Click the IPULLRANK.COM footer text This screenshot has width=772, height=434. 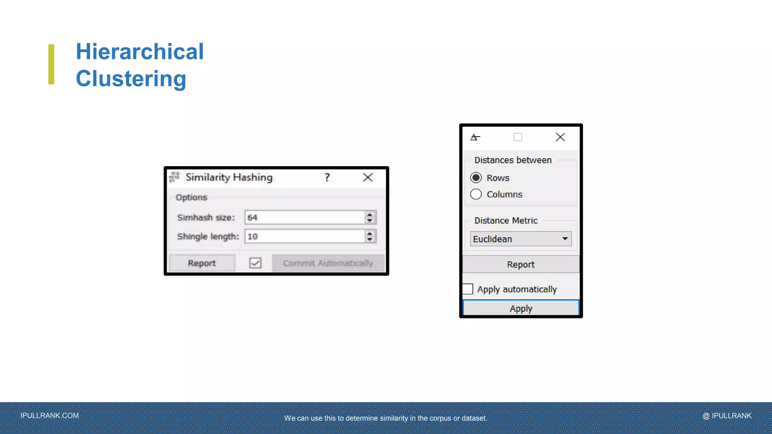point(50,416)
